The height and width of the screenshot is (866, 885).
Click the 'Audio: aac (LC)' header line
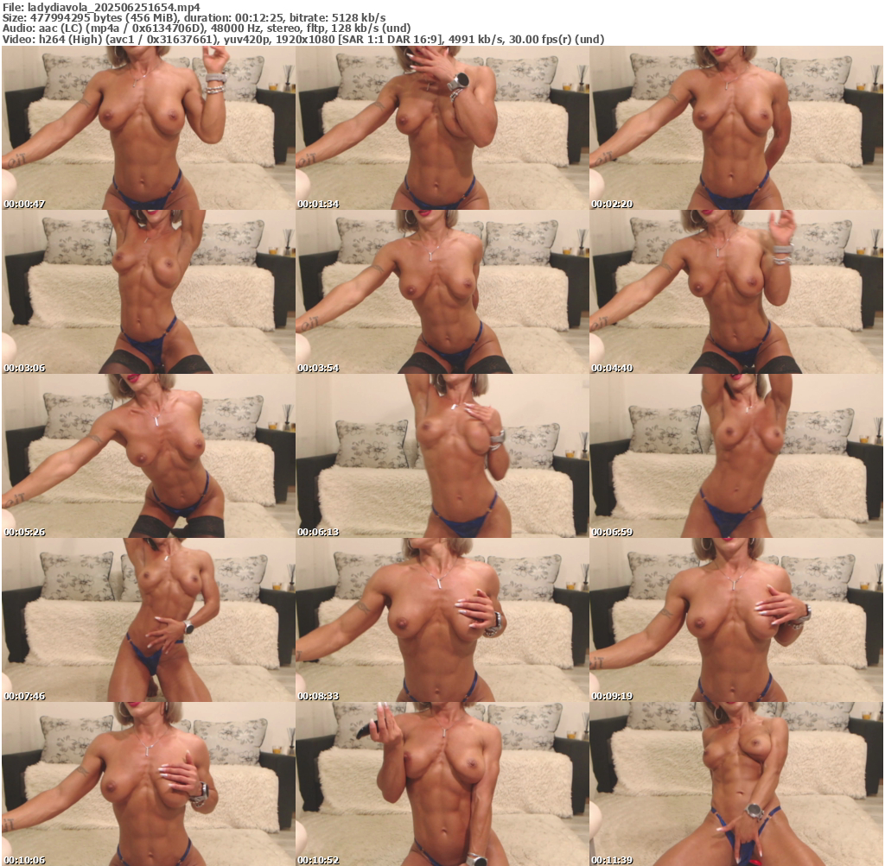coord(207,28)
